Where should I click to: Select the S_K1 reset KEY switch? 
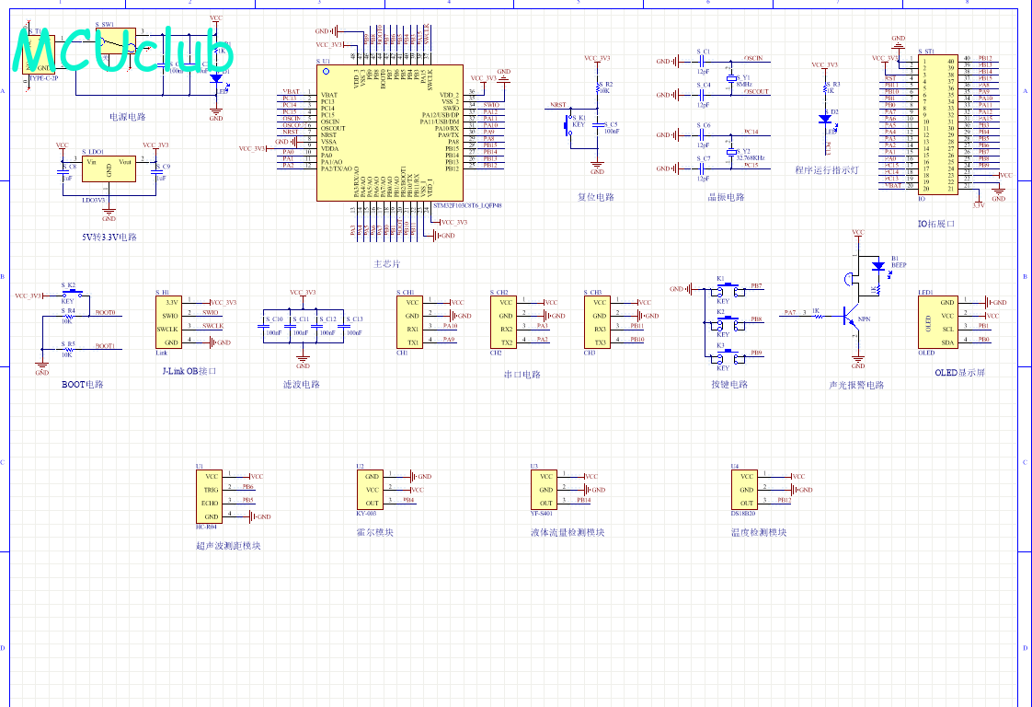point(570,130)
